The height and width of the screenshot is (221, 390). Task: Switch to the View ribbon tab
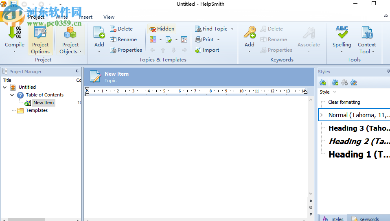(x=109, y=17)
